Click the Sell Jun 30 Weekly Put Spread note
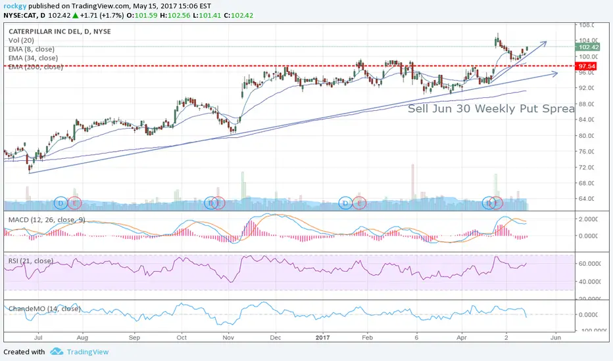Viewport: 613px width, 361px height. [x=491, y=108]
